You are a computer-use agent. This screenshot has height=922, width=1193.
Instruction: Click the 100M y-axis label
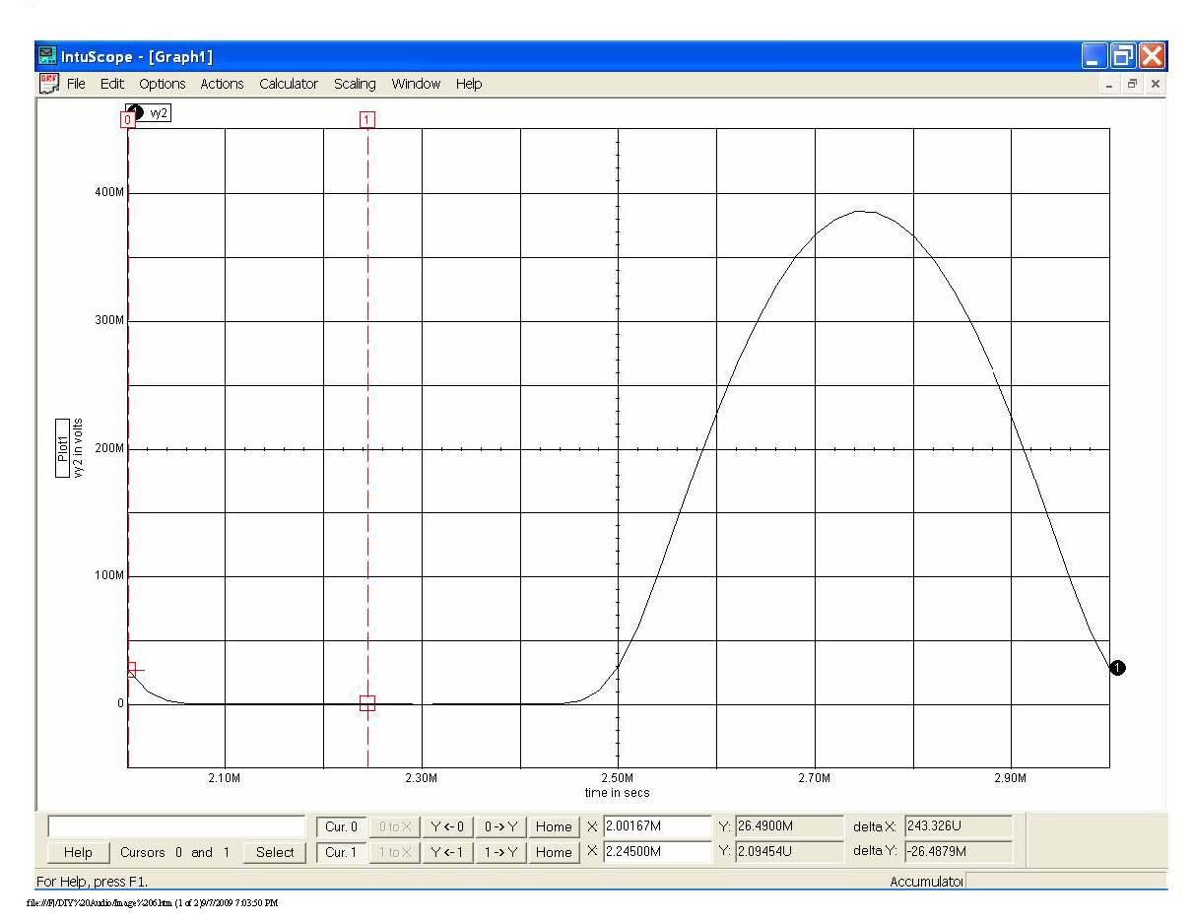[x=109, y=575]
